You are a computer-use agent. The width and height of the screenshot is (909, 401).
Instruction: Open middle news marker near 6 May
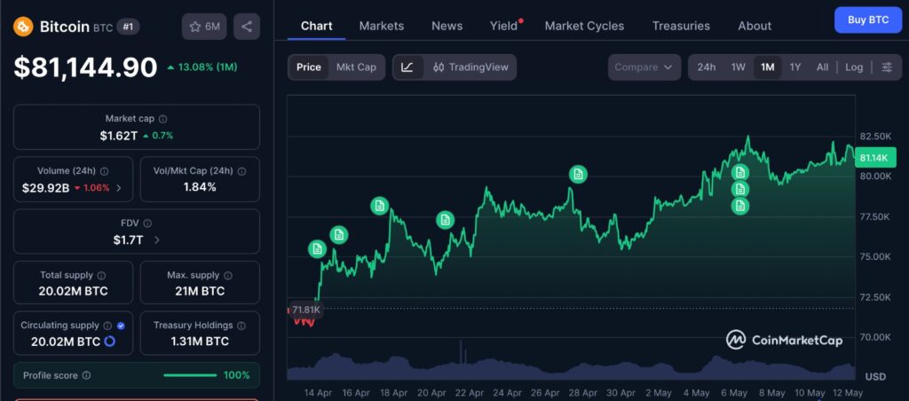pos(739,189)
